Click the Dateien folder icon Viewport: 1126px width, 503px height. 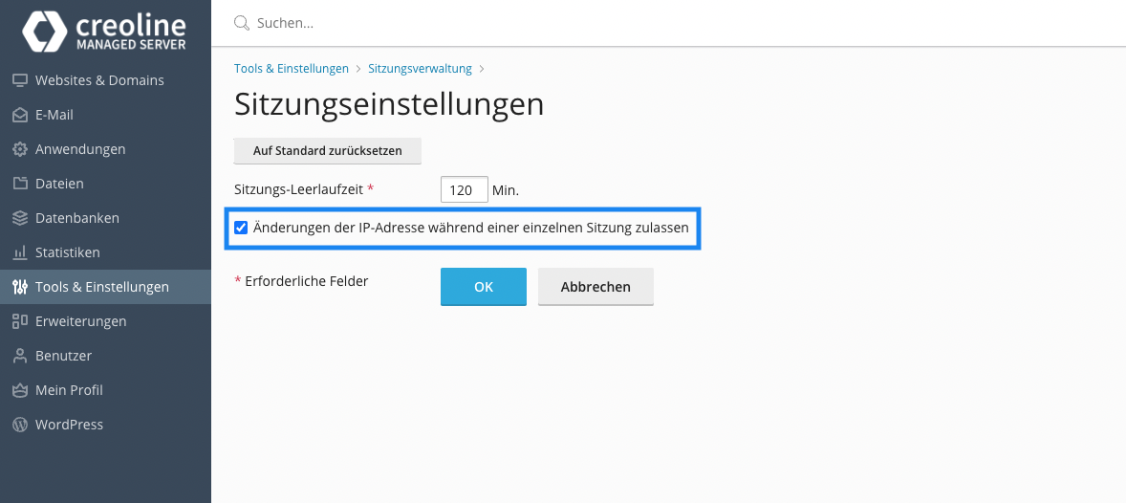(x=20, y=184)
